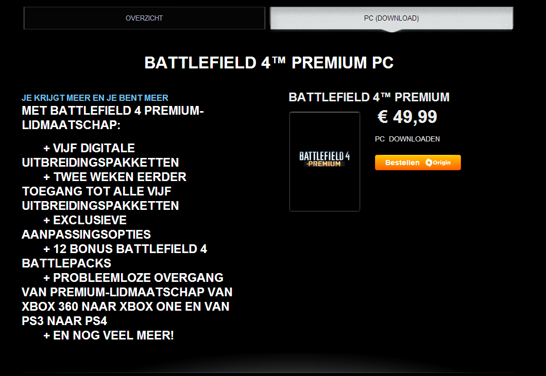Click the BATTLEFIELD 4 PREMIUM product heading
Screen dimensions: 546x376
(x=369, y=97)
